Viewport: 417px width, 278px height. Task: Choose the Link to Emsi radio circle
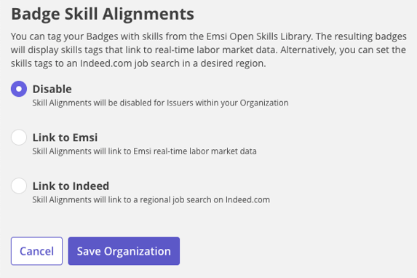point(19,138)
